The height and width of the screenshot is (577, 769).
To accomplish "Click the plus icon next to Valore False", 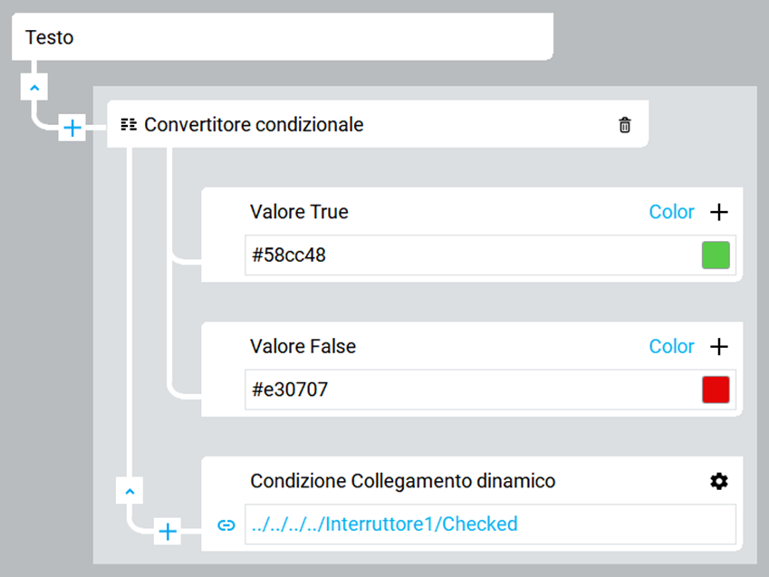I will pos(719,347).
